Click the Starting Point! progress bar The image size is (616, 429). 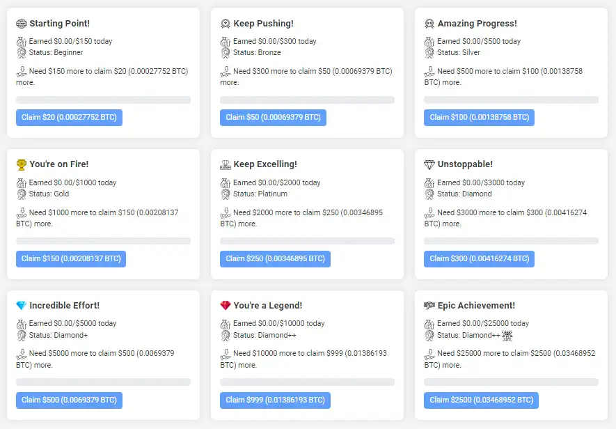[103, 100]
